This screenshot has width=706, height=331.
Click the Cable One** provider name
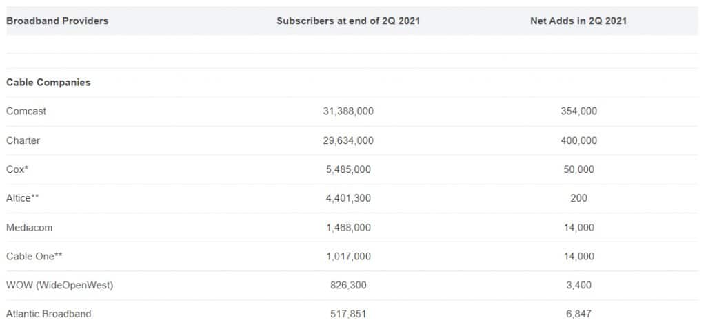pyautogui.click(x=34, y=256)
